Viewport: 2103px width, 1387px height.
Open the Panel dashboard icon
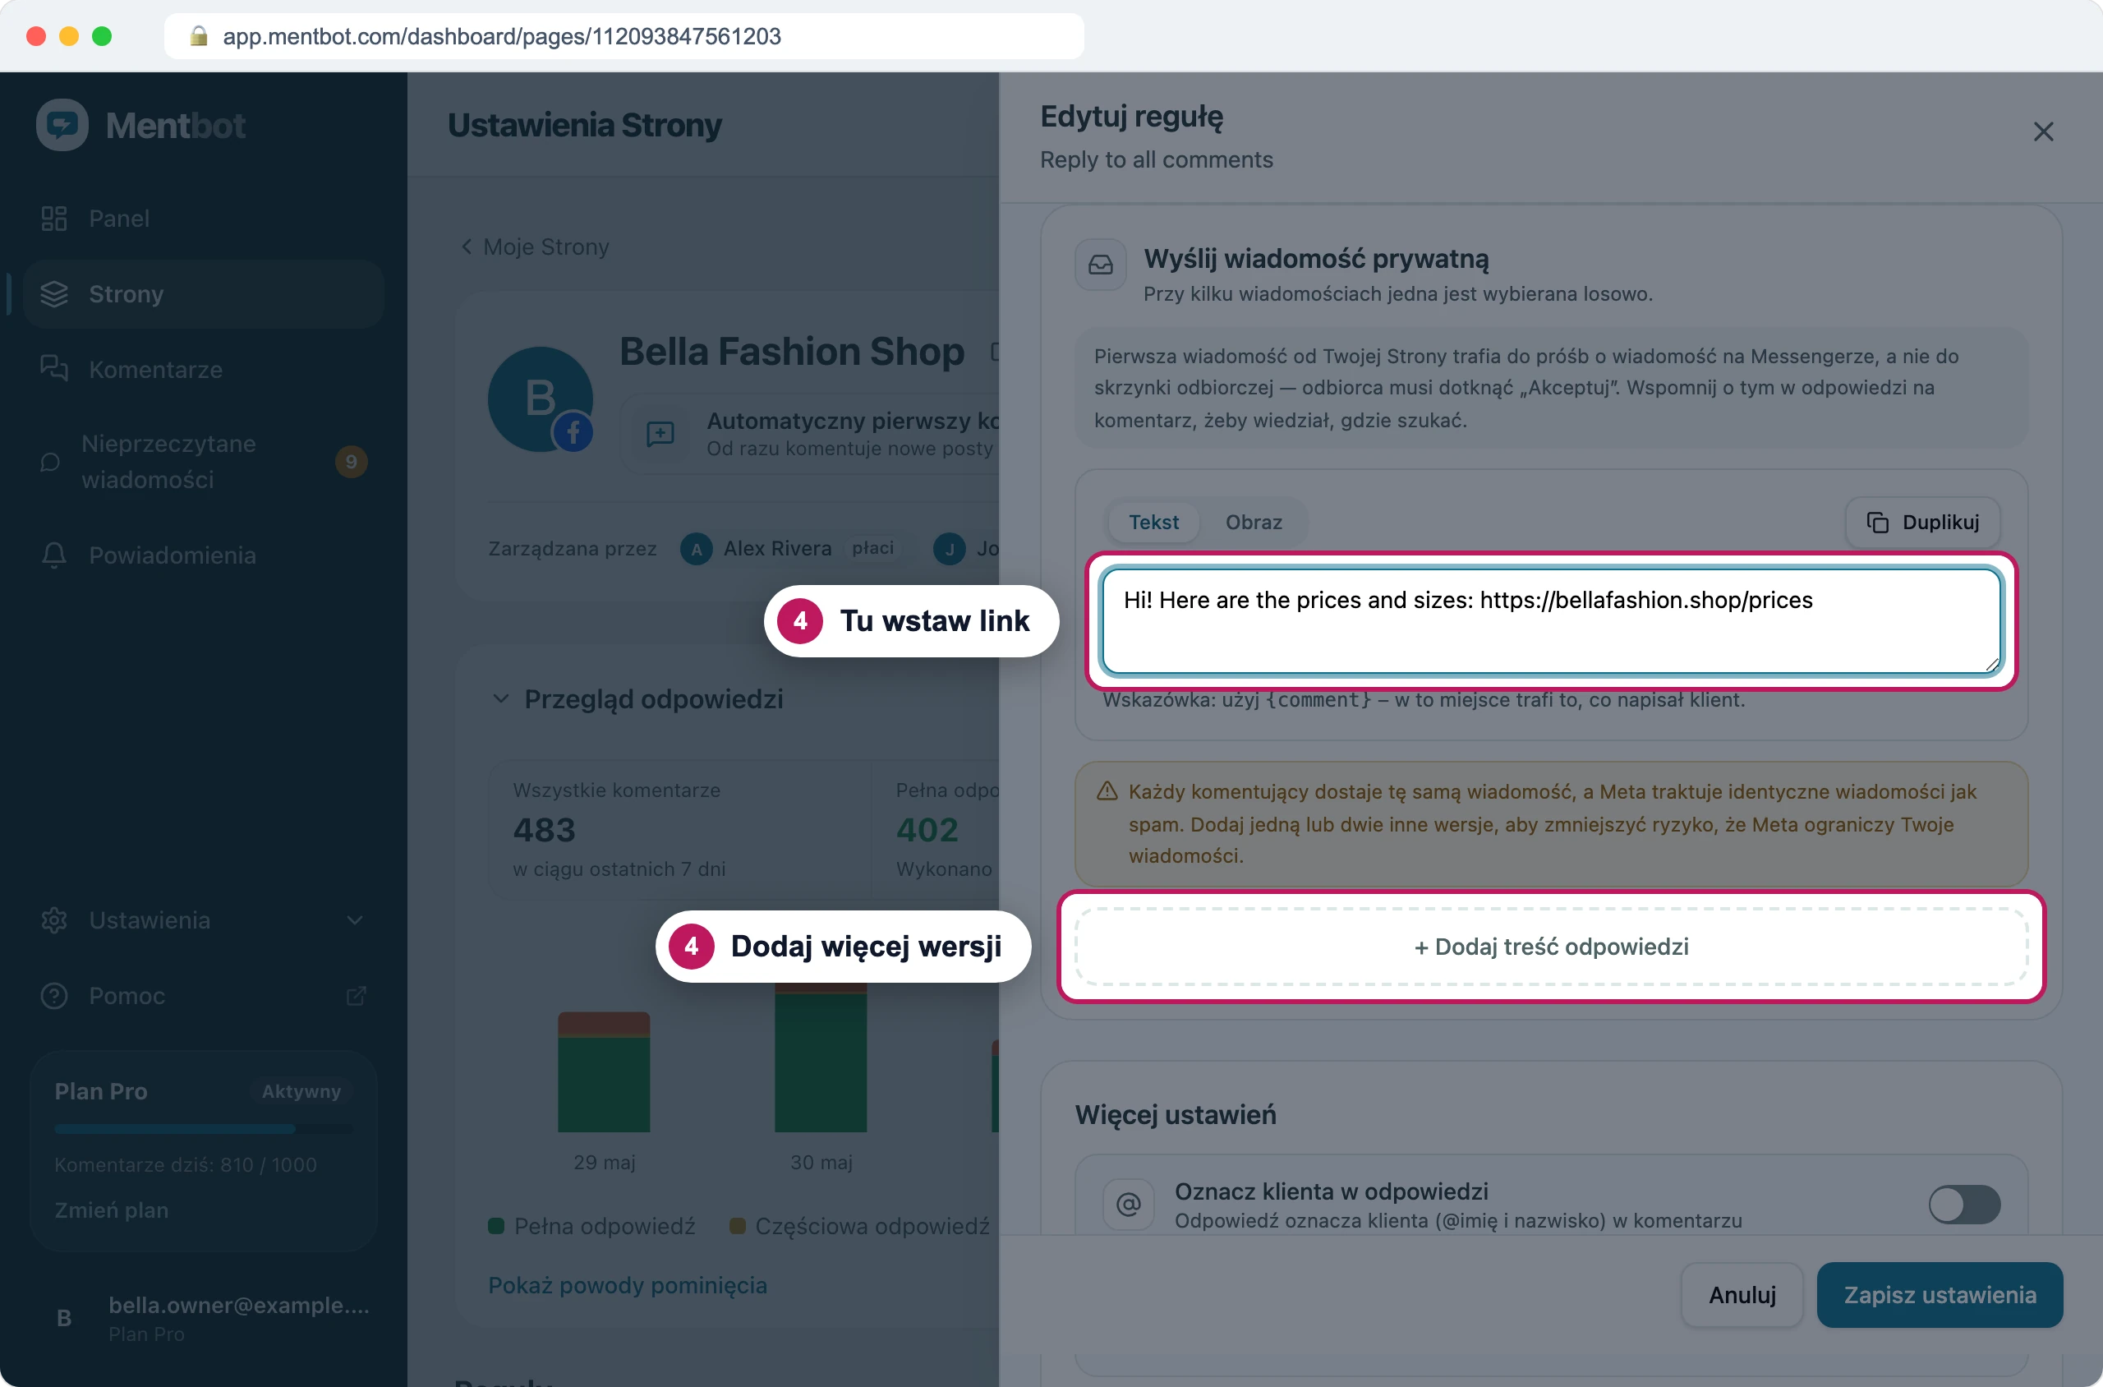pyautogui.click(x=54, y=219)
